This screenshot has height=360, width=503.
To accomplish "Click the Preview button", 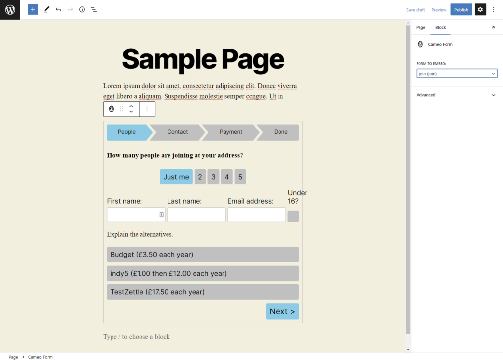I will click(x=439, y=10).
